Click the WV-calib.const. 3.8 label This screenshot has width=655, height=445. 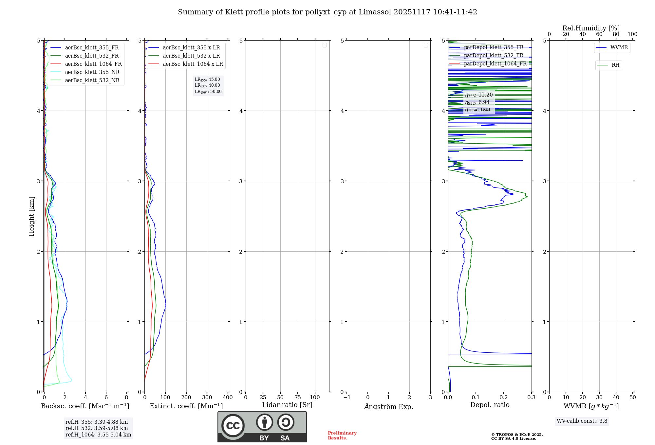(x=582, y=421)
